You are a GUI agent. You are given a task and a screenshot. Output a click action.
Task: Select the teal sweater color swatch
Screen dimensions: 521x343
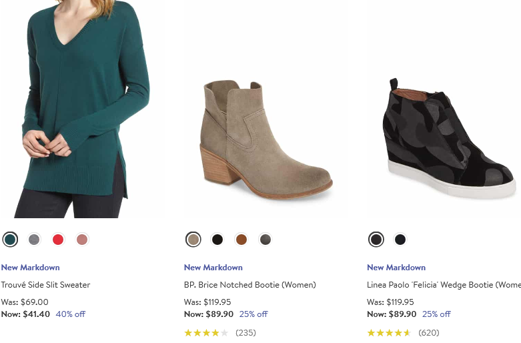tap(10, 239)
